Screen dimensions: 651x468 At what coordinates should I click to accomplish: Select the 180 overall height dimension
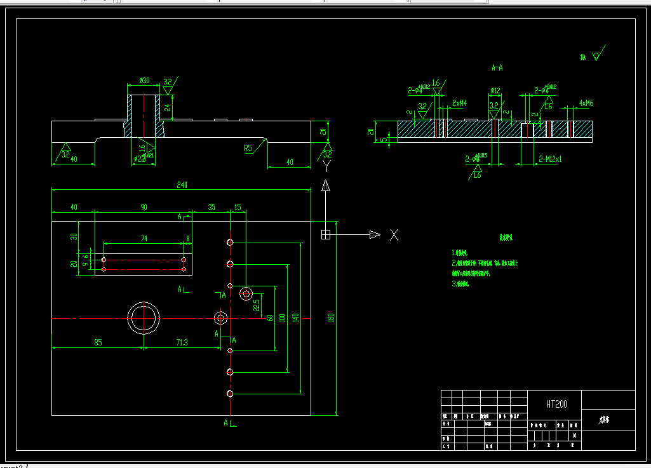[331, 318]
